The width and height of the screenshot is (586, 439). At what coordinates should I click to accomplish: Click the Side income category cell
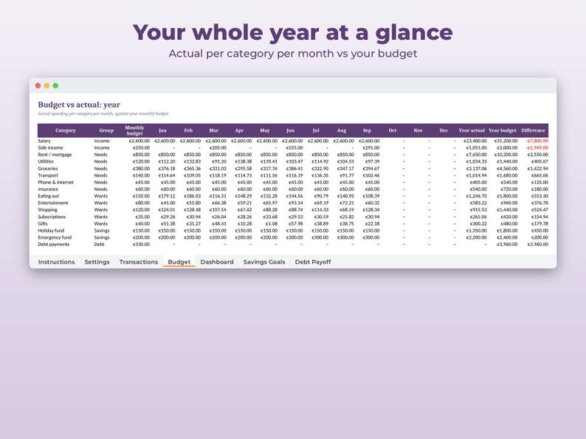[50, 148]
